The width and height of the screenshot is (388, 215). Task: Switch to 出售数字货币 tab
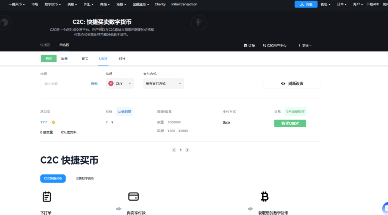click(x=85, y=178)
